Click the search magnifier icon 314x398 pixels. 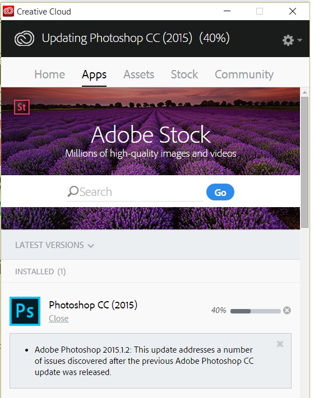click(x=73, y=191)
